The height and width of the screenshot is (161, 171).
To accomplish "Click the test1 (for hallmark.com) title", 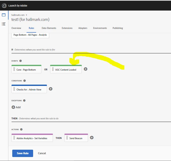I will pyautogui.click(x=30, y=20).
